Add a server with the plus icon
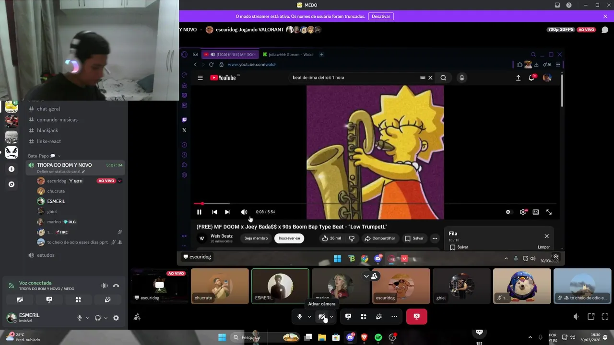The height and width of the screenshot is (345, 614). (x=12, y=169)
